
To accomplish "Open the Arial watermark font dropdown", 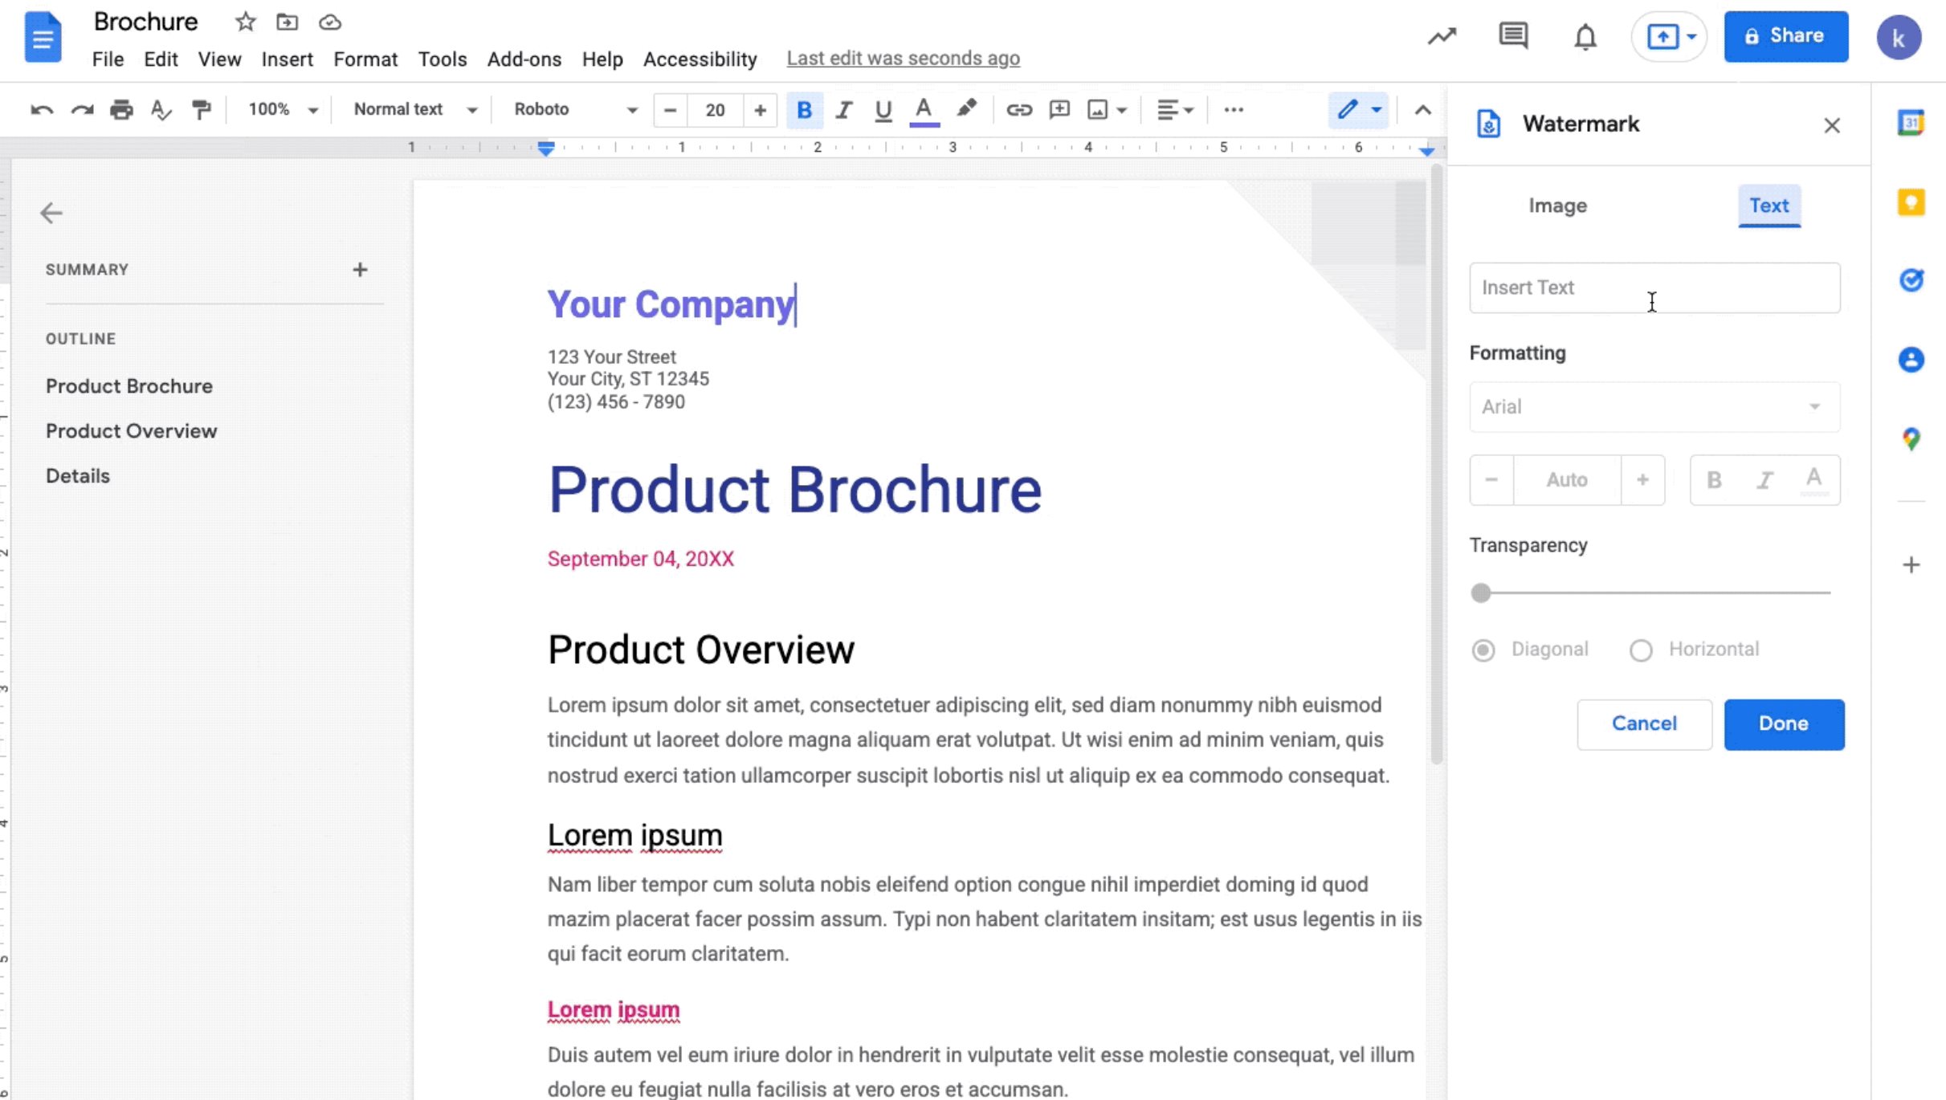I will click(x=1654, y=406).
